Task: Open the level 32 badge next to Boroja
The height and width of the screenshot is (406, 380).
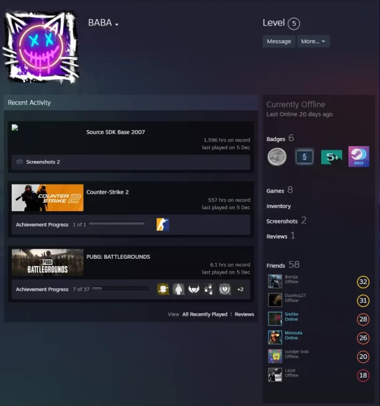Action: [363, 282]
